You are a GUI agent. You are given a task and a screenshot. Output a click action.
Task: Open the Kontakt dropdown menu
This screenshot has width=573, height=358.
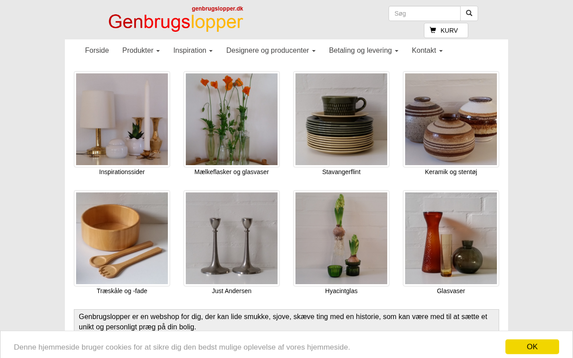coord(427,51)
